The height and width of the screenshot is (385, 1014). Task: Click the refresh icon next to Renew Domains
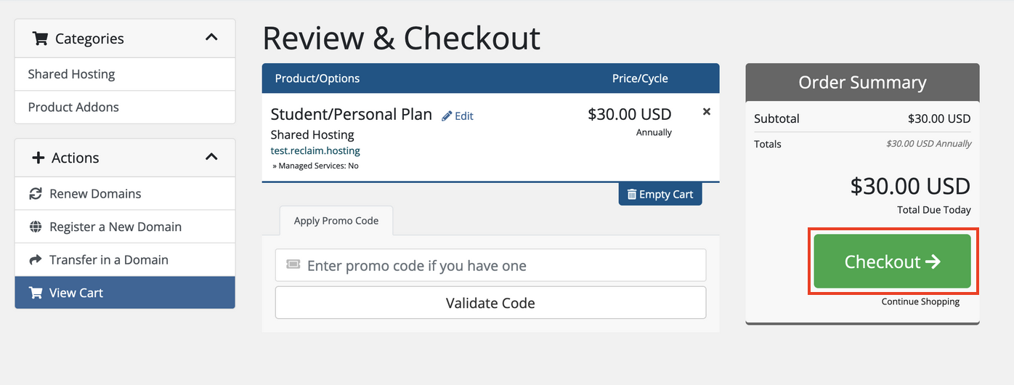(35, 194)
